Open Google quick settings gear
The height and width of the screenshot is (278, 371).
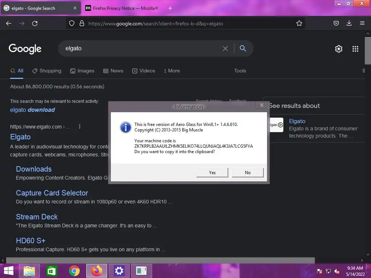coord(339,49)
